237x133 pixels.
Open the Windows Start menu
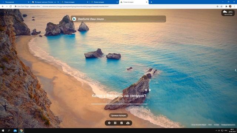(3, 130)
